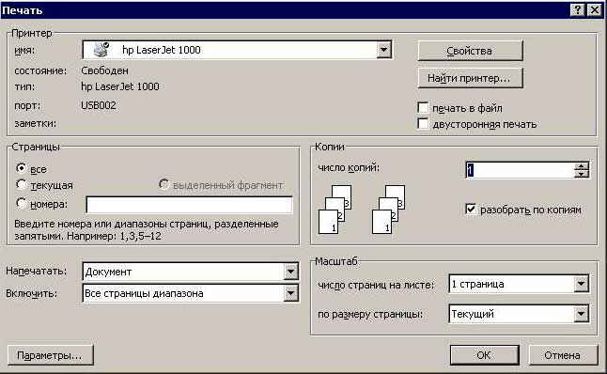The height and width of the screenshot is (374, 607).
Task: Click the help question mark button
Action: 577,9
